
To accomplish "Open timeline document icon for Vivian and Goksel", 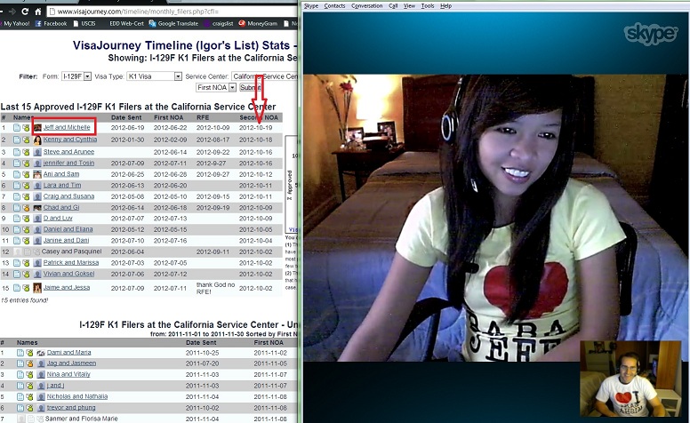I will tap(16, 274).
